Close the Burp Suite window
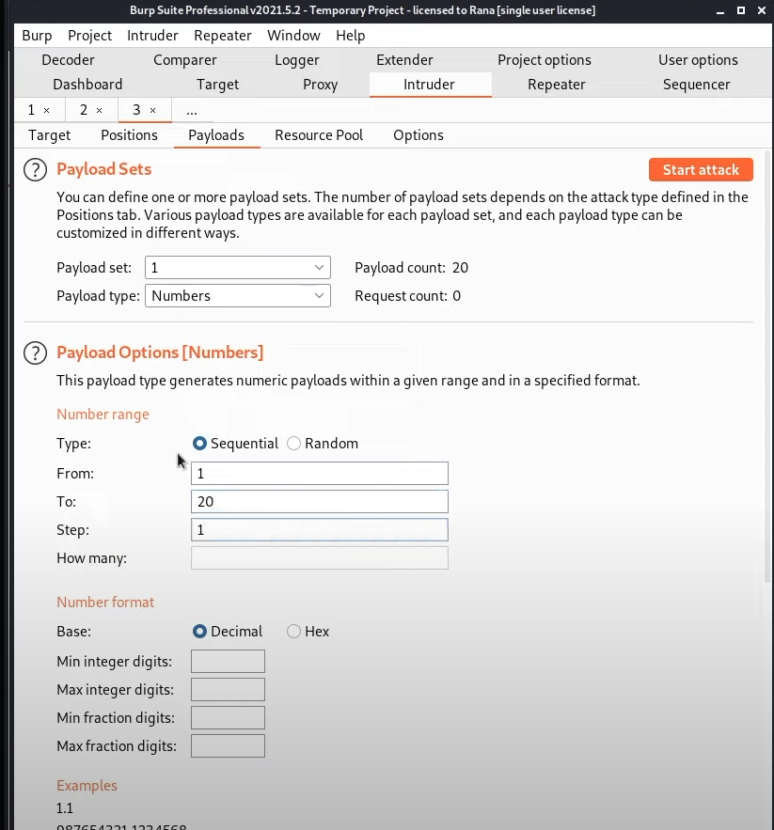The image size is (774, 830). point(762,10)
